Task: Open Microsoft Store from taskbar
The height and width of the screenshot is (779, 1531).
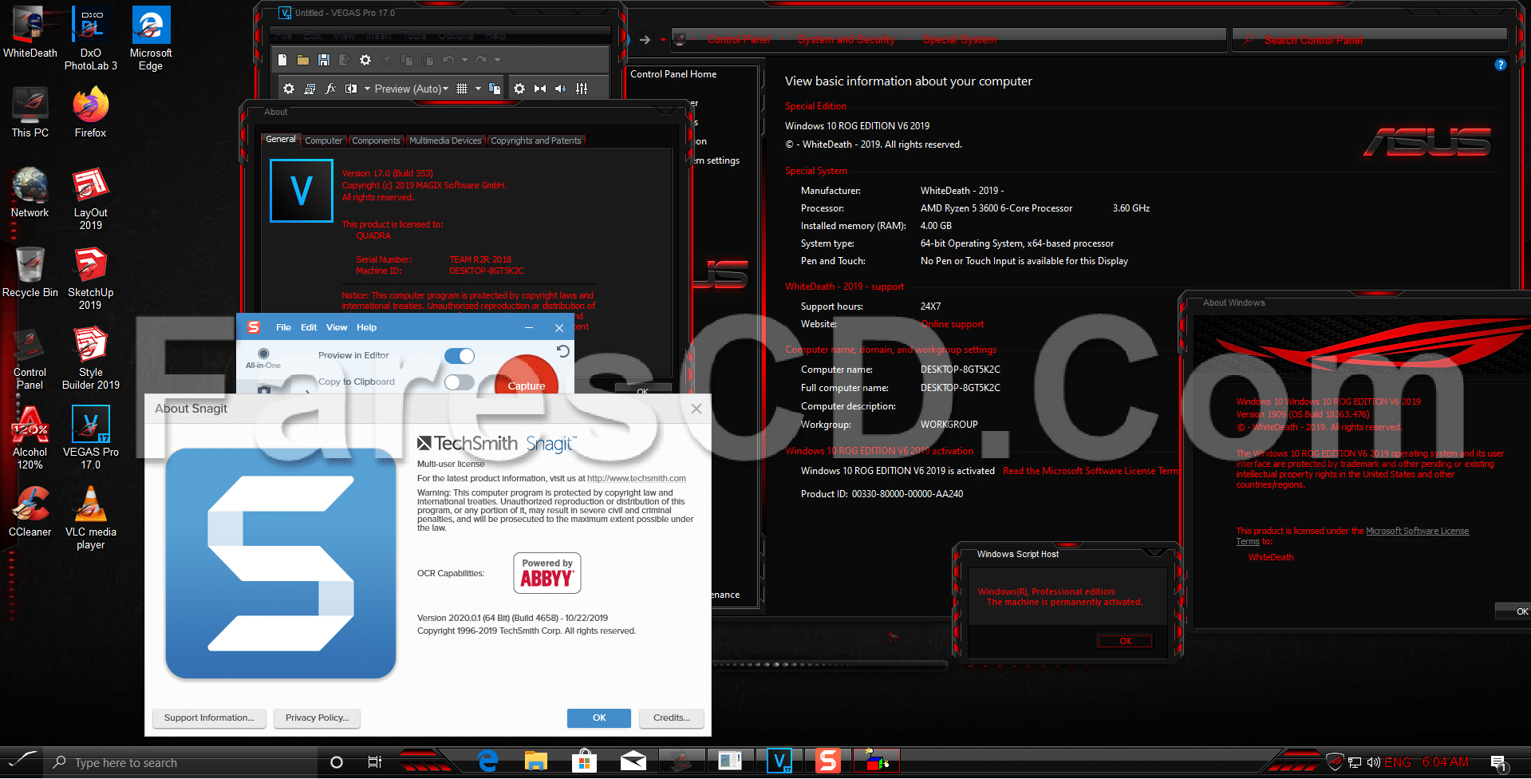Action: pos(584,761)
